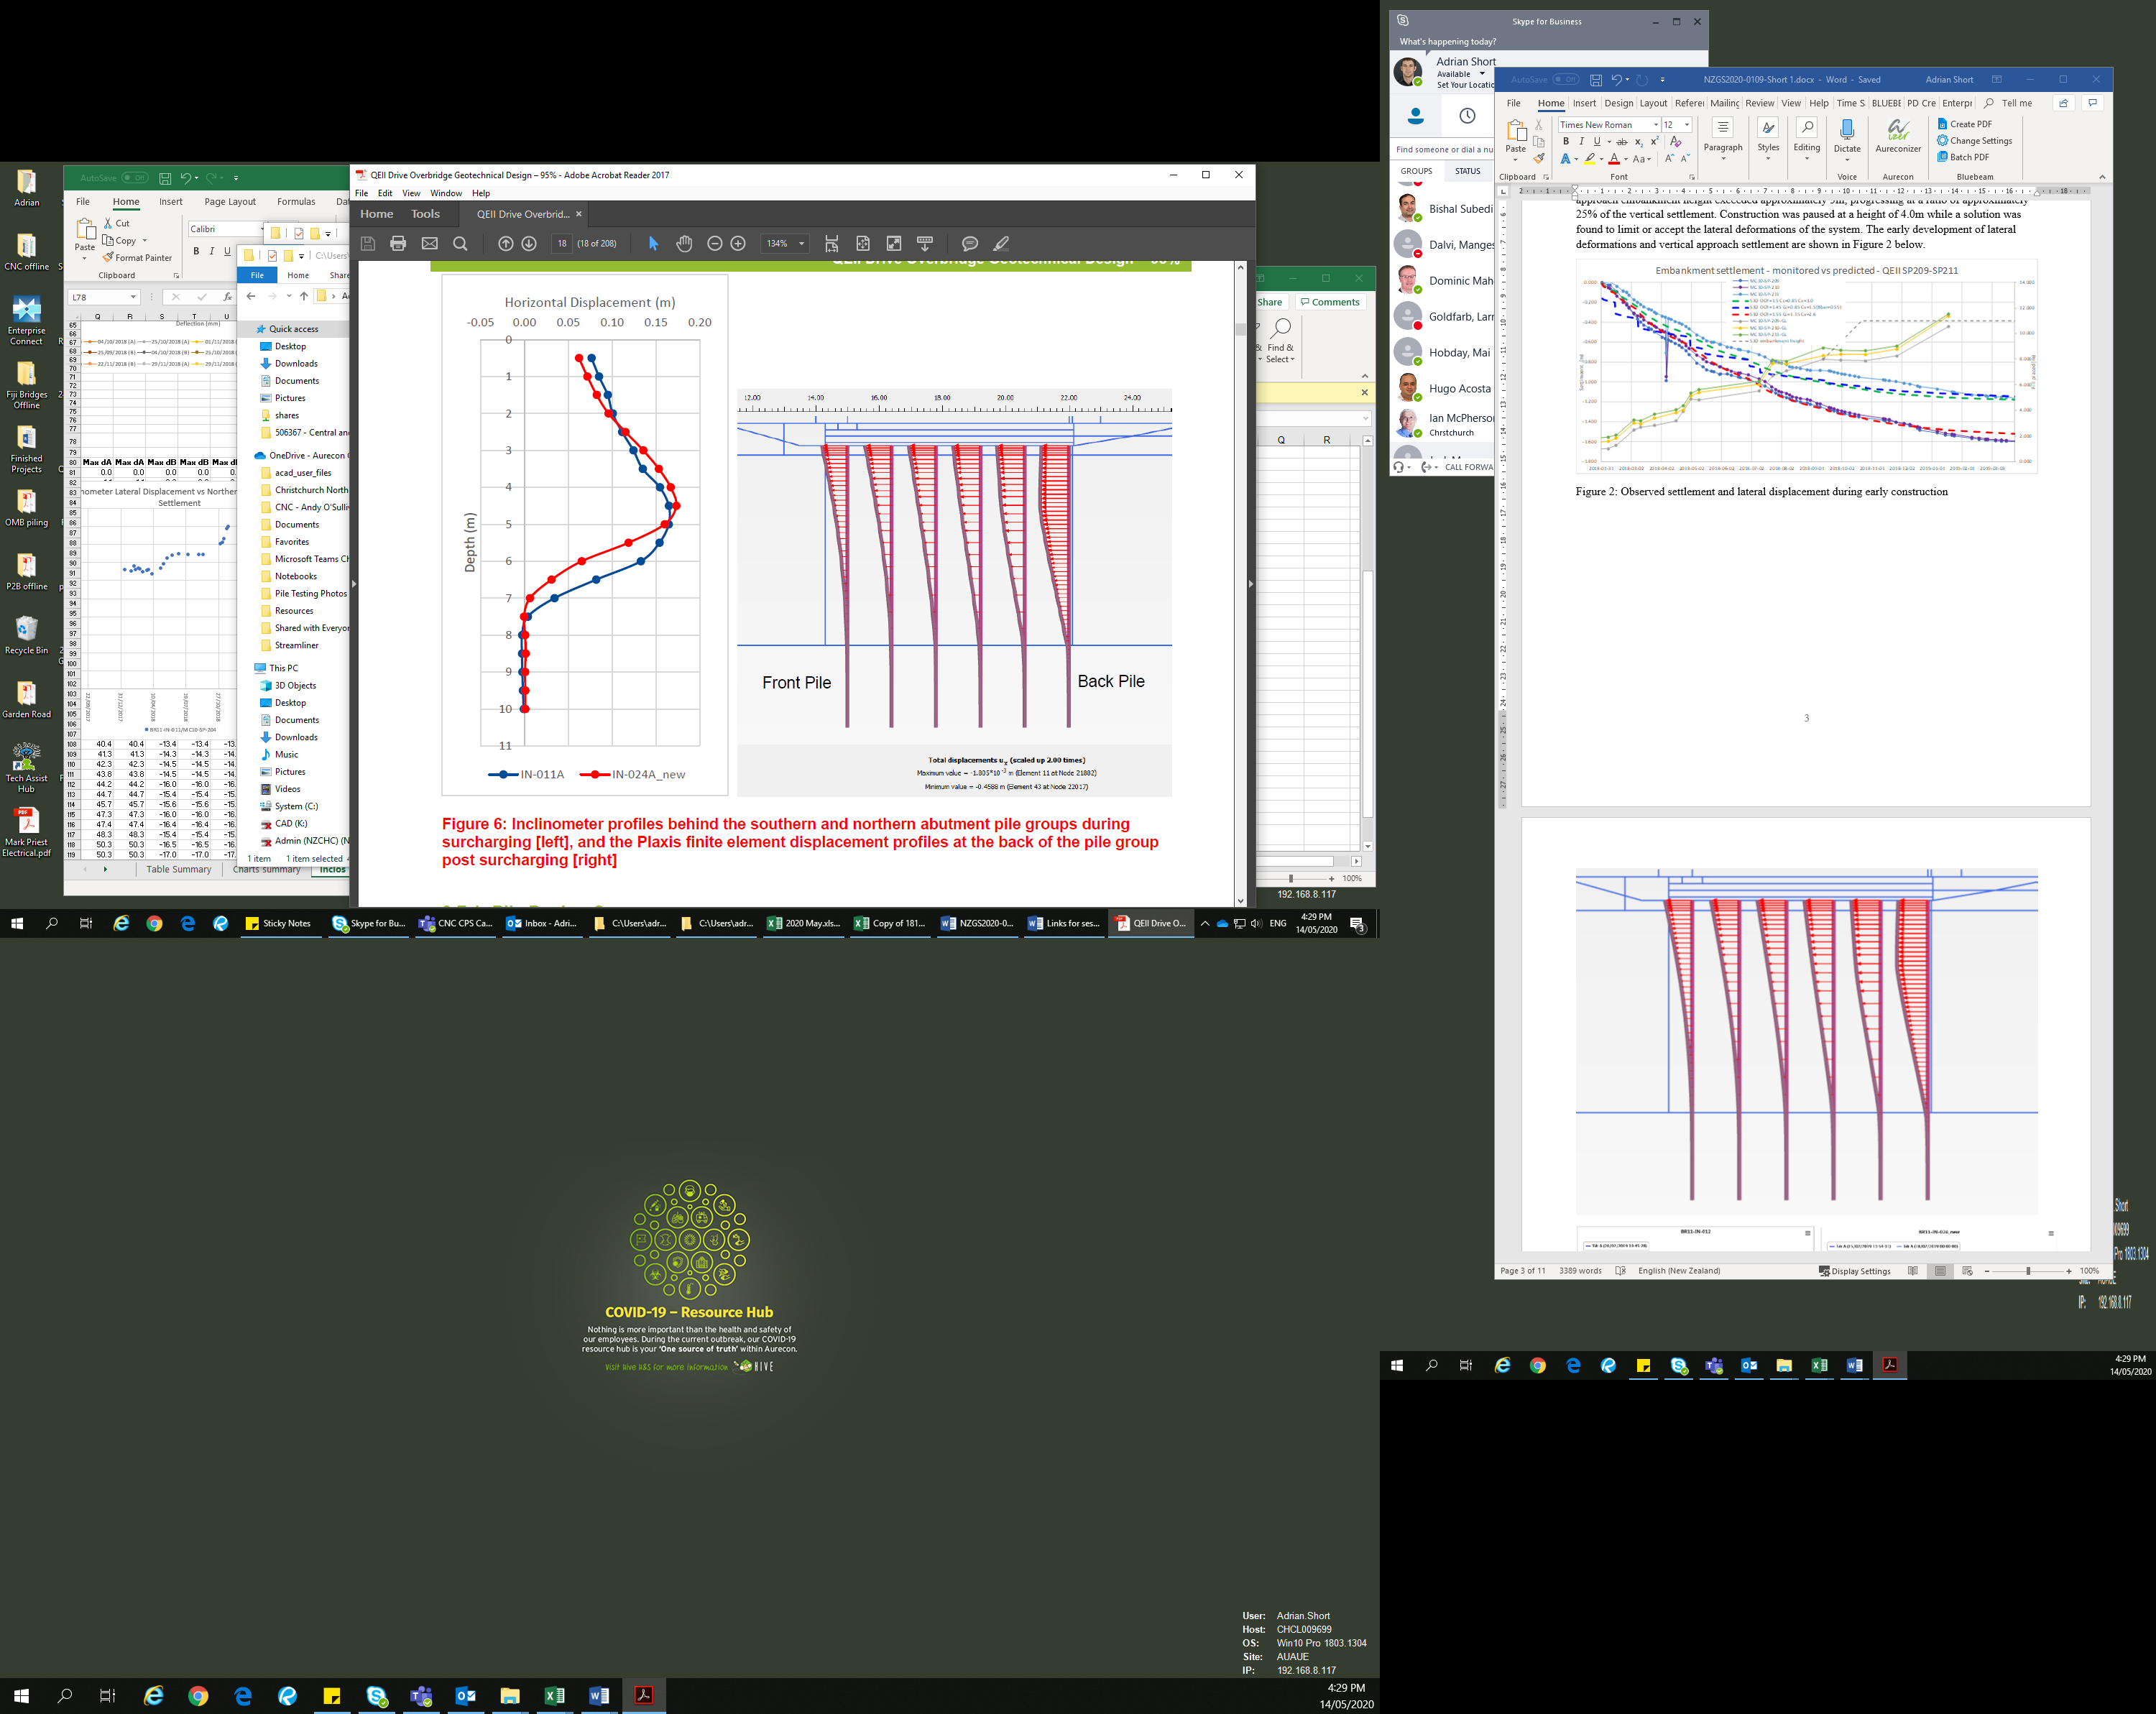The image size is (2156, 1714).
Task: Toggle italic formatting in Word
Action: [1581, 142]
